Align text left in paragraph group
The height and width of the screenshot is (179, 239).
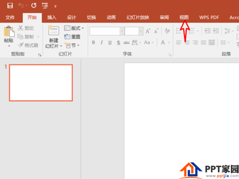tap(179, 42)
